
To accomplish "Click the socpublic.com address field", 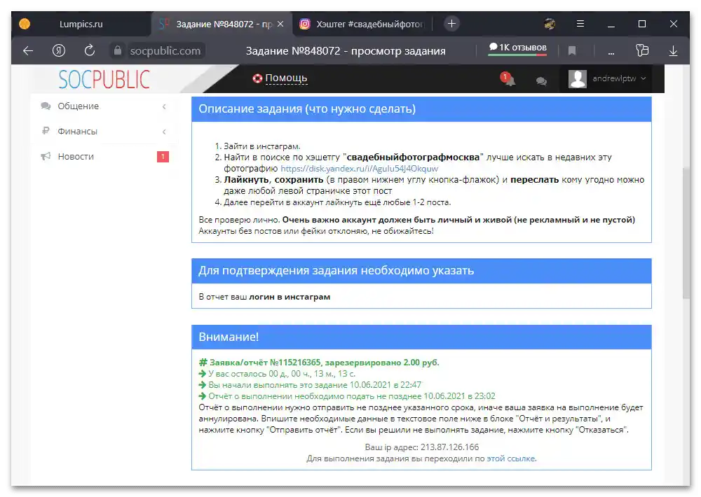I will click(x=165, y=51).
